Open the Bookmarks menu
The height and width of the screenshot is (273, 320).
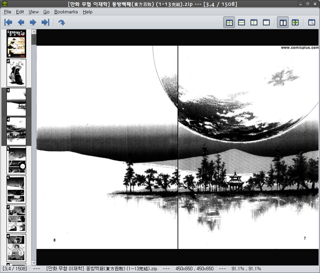66,12
